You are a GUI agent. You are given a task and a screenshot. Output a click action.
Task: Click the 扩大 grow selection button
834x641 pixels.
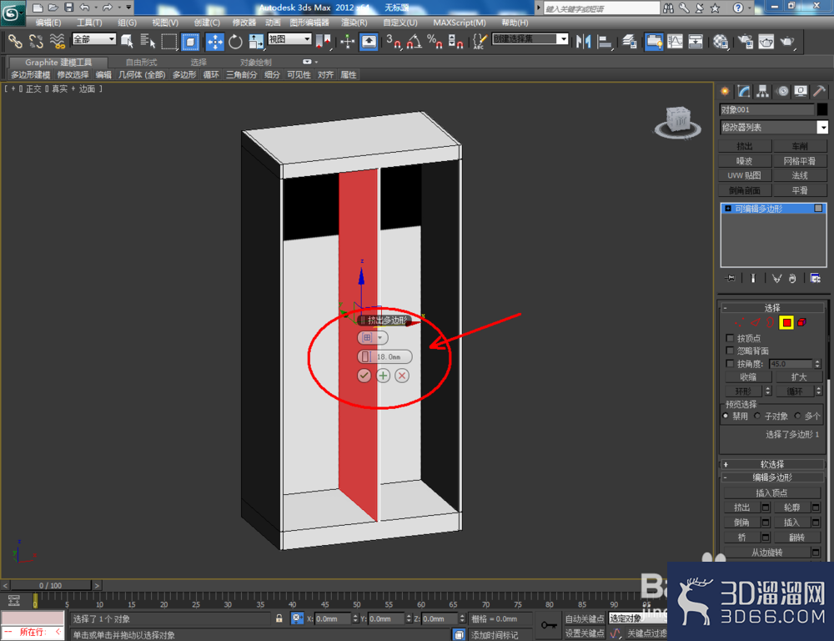pyautogui.click(x=799, y=377)
